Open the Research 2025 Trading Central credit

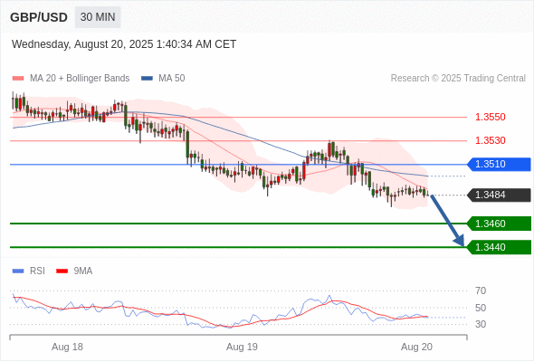point(458,79)
